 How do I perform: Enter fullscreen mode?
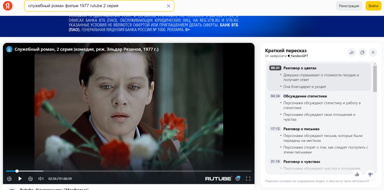click(x=248, y=179)
